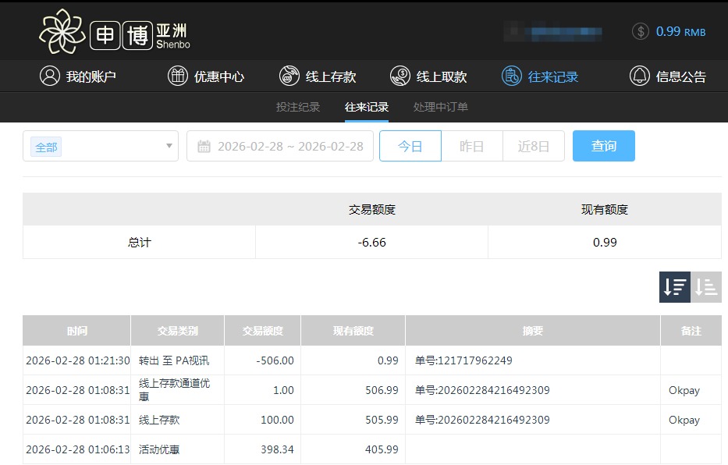Select the 往来记录 sub-tab
728x465 pixels.
366,107
